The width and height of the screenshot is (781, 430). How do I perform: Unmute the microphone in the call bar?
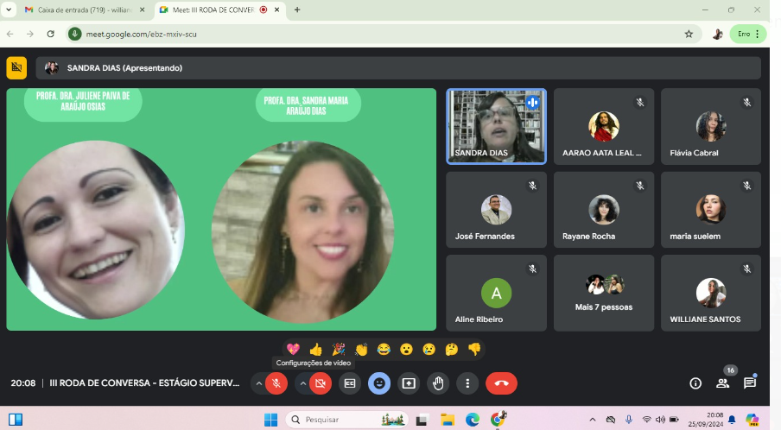point(276,383)
